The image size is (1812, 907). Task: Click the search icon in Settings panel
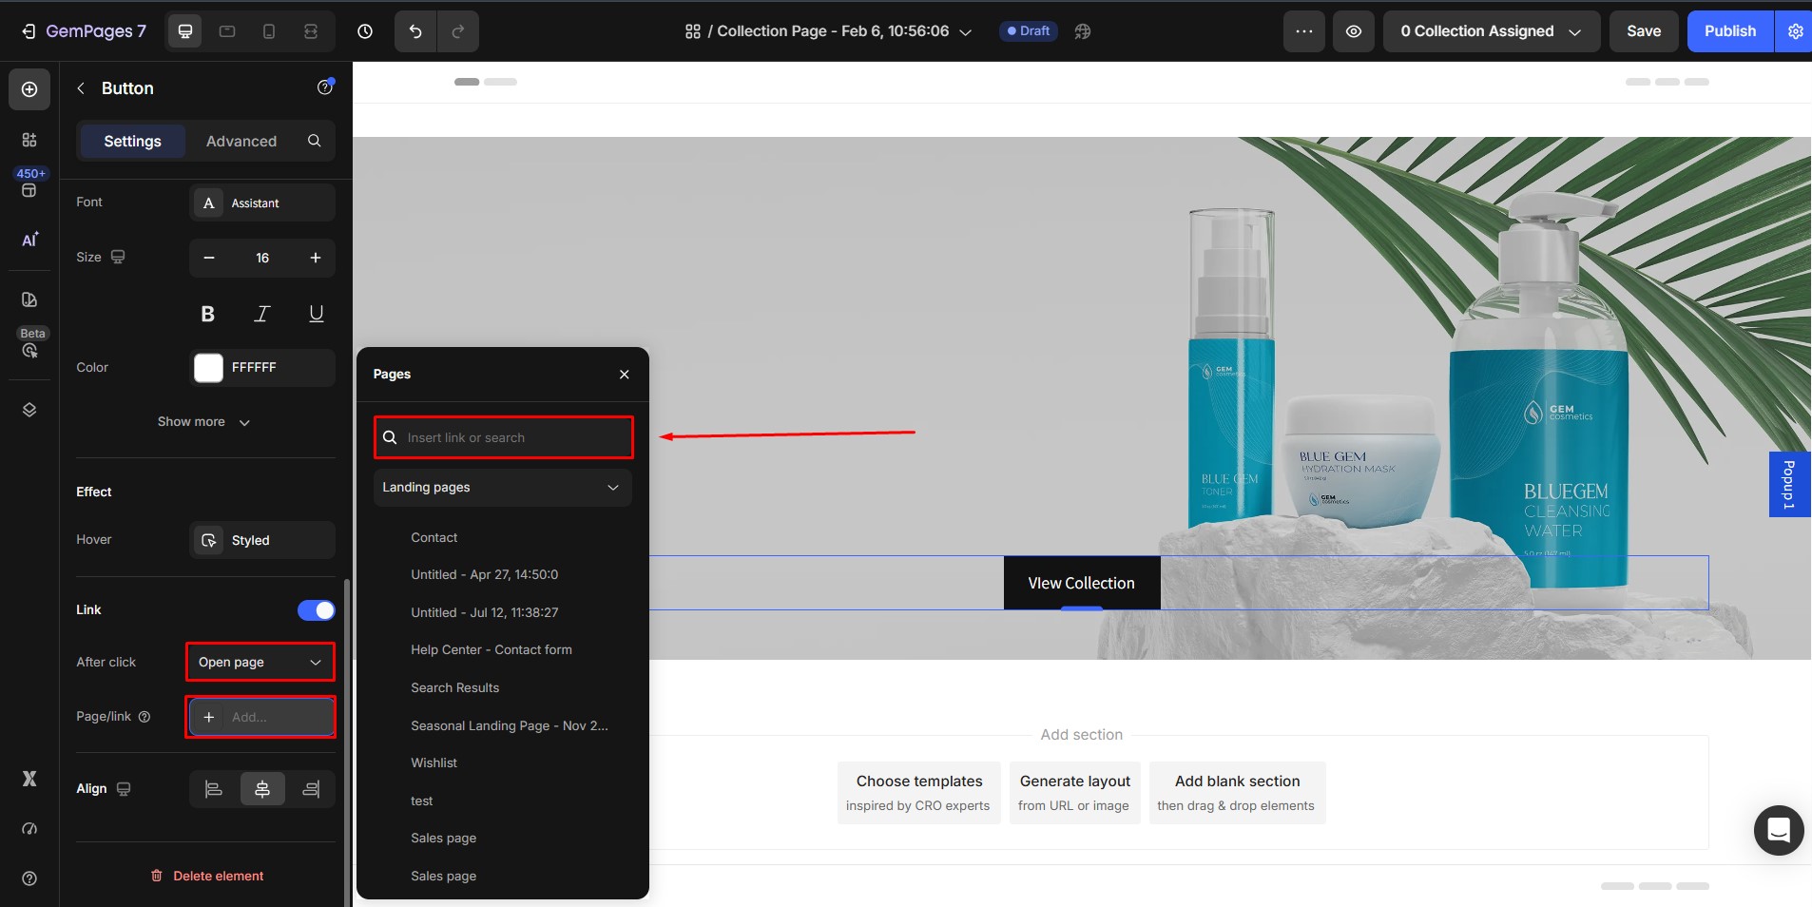(315, 141)
